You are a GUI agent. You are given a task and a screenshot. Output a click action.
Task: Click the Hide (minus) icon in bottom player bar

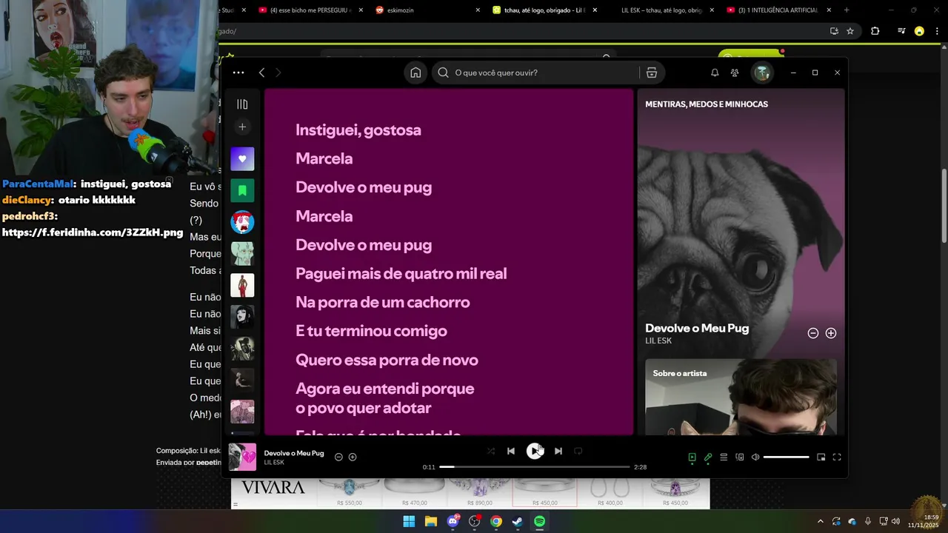click(x=338, y=457)
